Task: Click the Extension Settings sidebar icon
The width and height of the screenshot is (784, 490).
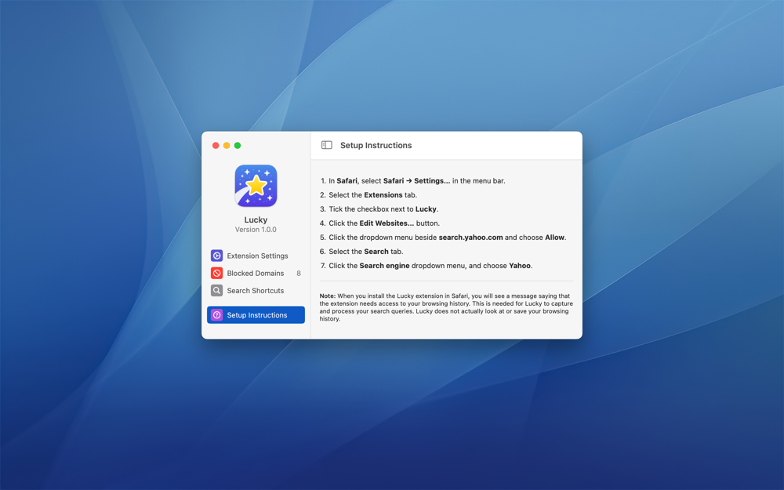Action: [x=216, y=256]
